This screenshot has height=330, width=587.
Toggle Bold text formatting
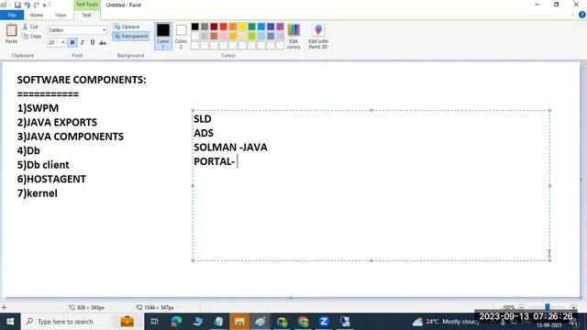click(x=72, y=43)
